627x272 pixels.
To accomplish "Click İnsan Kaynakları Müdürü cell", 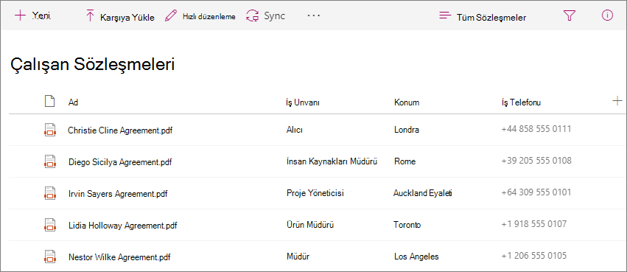I will [x=332, y=161].
